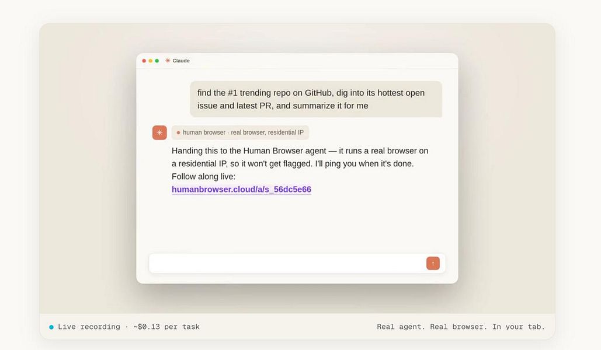Screen dimensions: 601x350
Task: Click the "Claude" title bar label
Action: tap(181, 61)
